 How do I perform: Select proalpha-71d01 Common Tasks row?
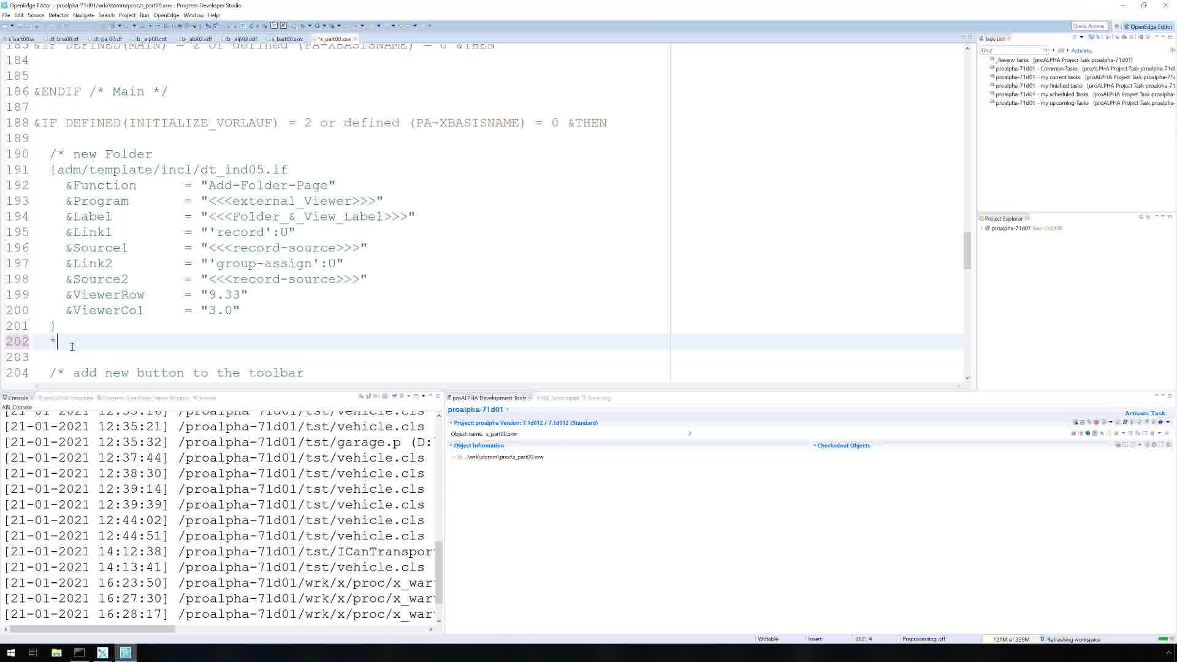click(x=1082, y=69)
